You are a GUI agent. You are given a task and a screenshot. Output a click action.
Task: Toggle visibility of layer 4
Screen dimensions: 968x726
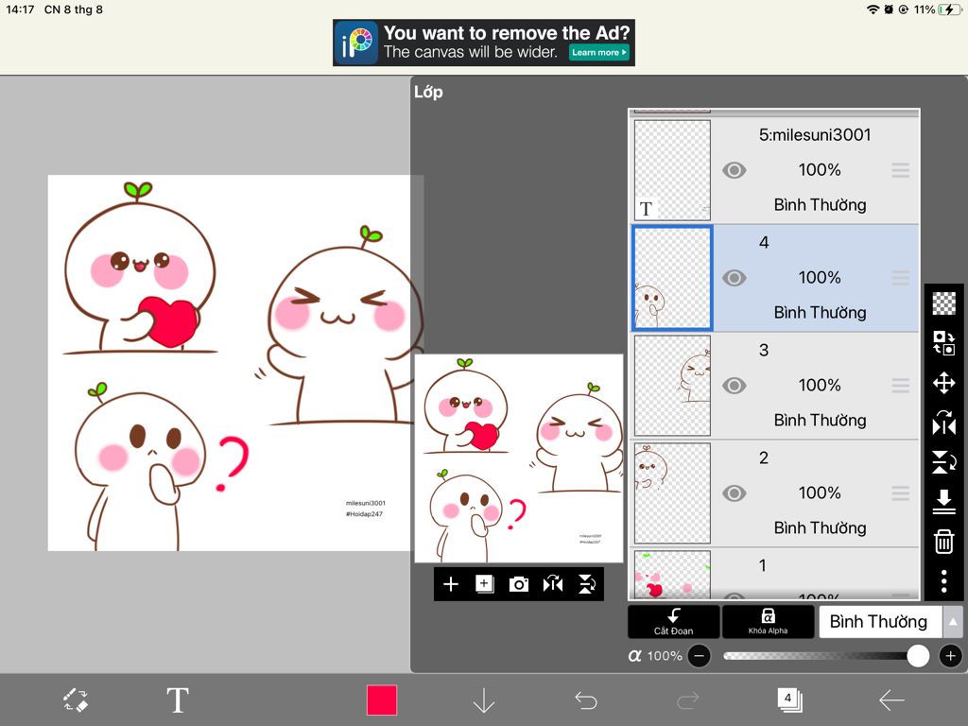(x=734, y=278)
